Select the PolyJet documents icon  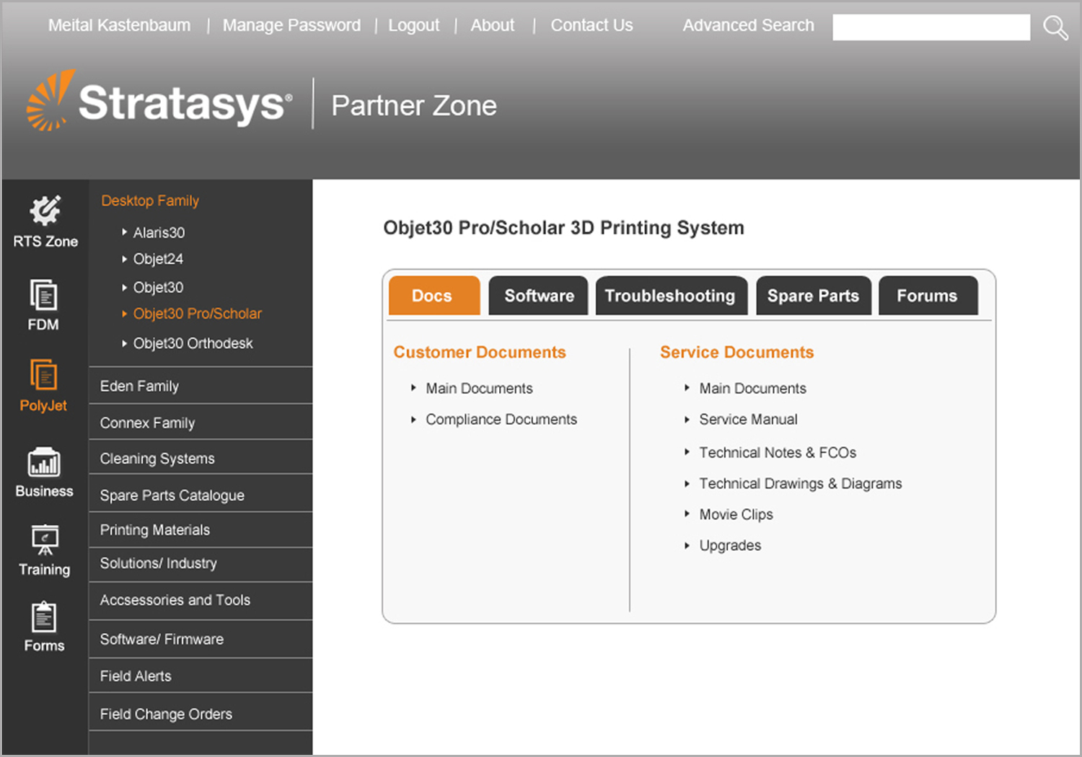click(x=43, y=375)
